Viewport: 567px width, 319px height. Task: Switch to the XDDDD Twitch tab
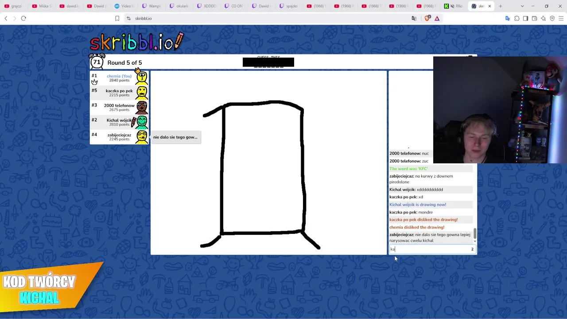[206, 6]
